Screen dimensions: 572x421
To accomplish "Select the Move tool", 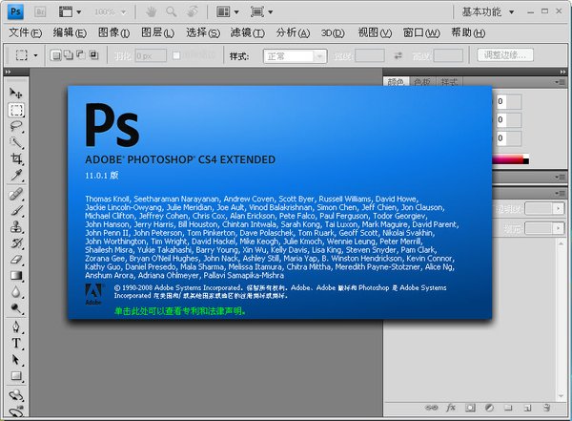I will pyautogui.click(x=16, y=93).
